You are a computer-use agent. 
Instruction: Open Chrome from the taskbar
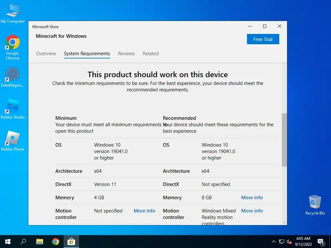[56, 242]
